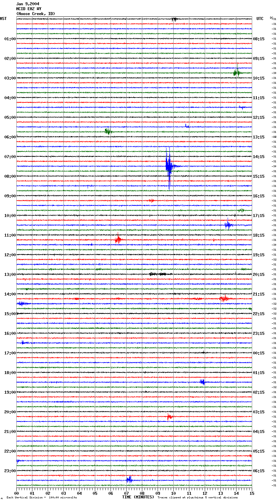The width and height of the screenshot is (278, 502).
Task: Click the 22:15 UTC time label
Action: (x=259, y=314)
